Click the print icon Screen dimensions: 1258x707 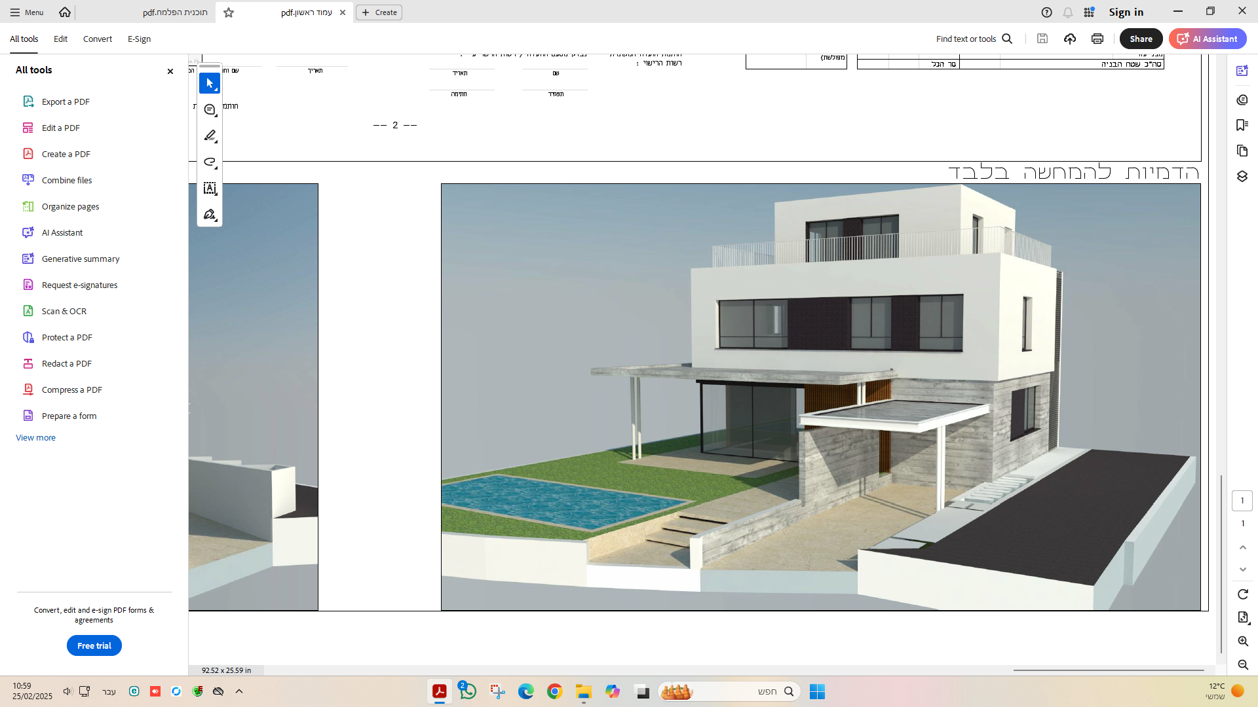coord(1097,39)
